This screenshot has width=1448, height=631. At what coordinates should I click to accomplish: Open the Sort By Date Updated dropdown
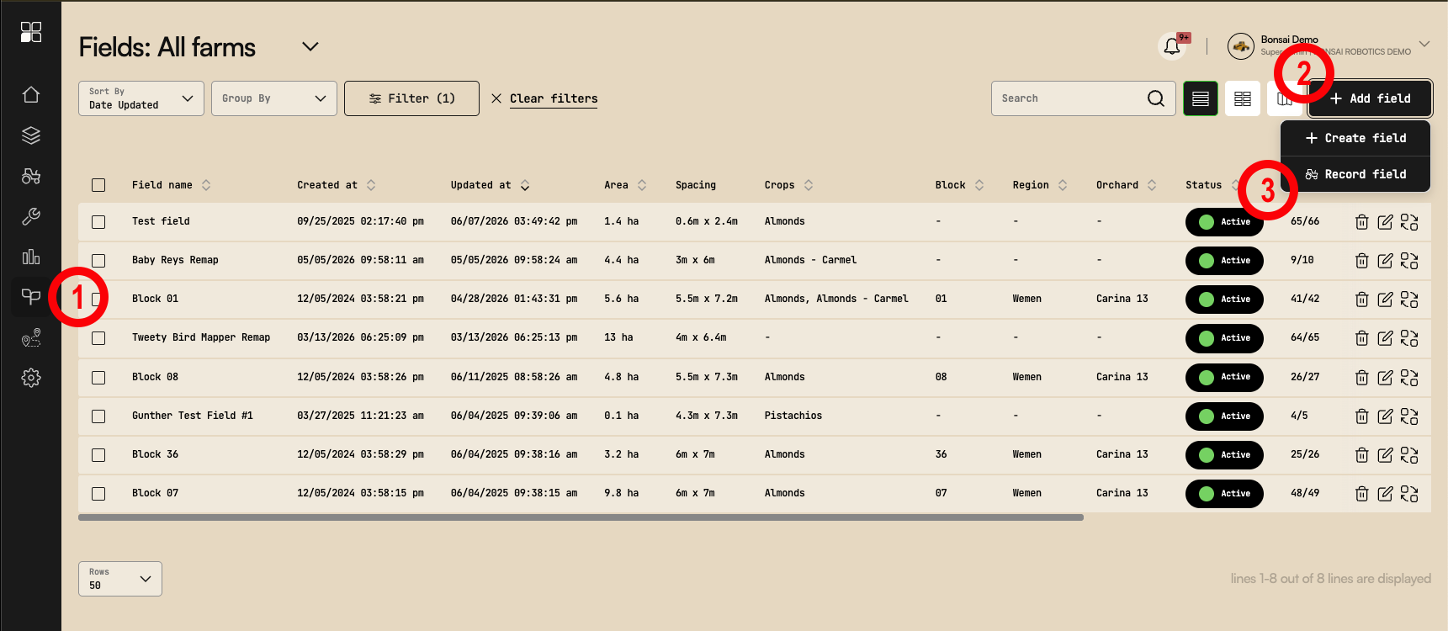click(x=141, y=98)
